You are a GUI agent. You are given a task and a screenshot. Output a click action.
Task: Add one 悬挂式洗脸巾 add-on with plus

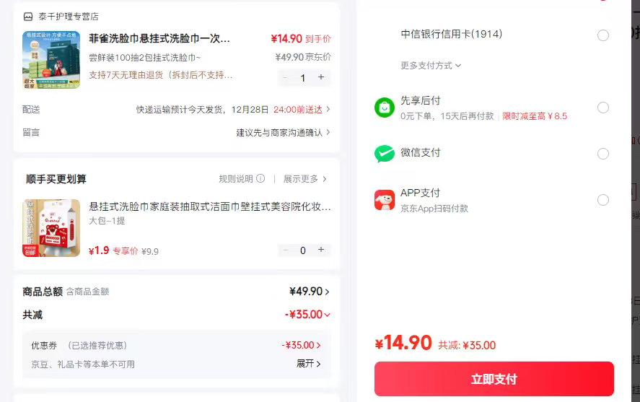pyautogui.click(x=321, y=250)
